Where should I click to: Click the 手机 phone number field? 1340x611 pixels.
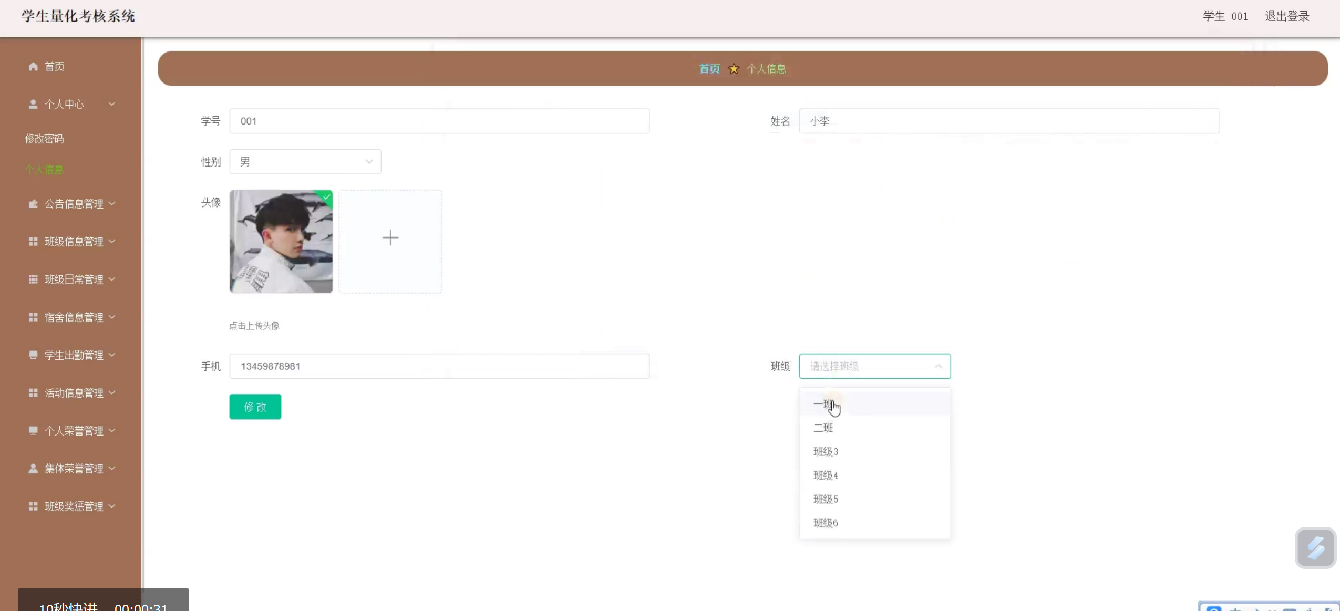pos(439,366)
